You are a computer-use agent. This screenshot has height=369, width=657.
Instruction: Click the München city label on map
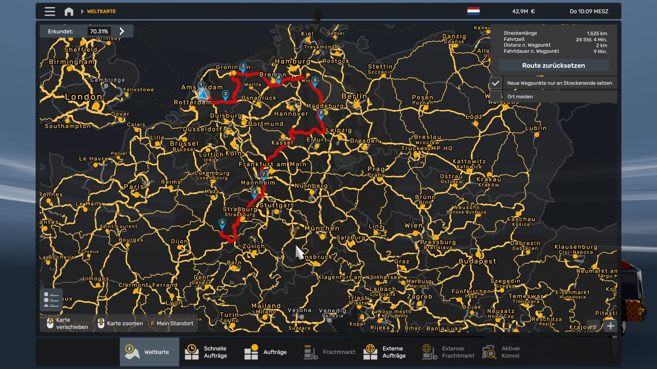pyautogui.click(x=322, y=228)
